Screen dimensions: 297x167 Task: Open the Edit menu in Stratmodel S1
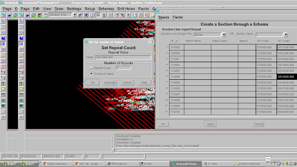coord(36,9)
